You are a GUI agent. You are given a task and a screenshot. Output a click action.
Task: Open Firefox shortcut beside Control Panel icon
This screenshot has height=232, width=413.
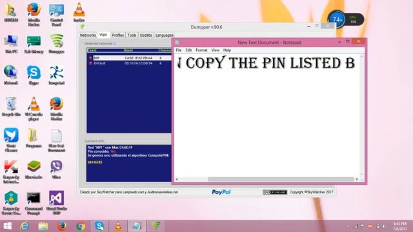point(34,14)
